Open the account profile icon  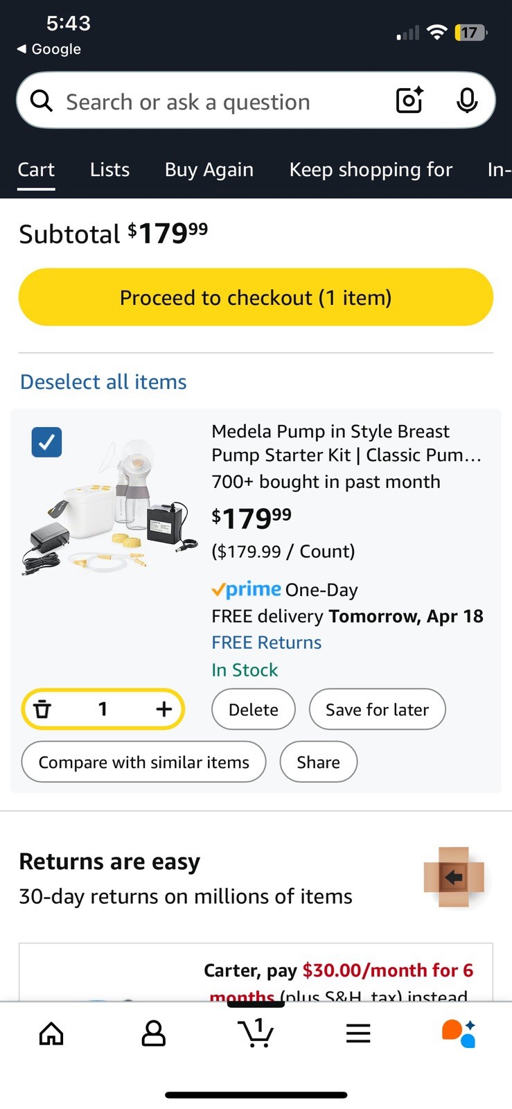[x=153, y=1033]
